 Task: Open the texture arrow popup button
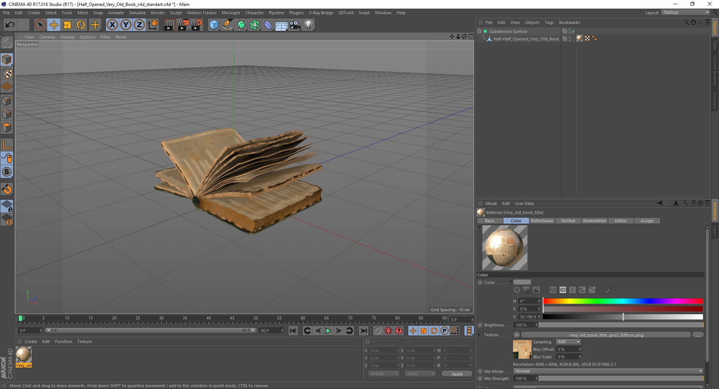point(517,335)
